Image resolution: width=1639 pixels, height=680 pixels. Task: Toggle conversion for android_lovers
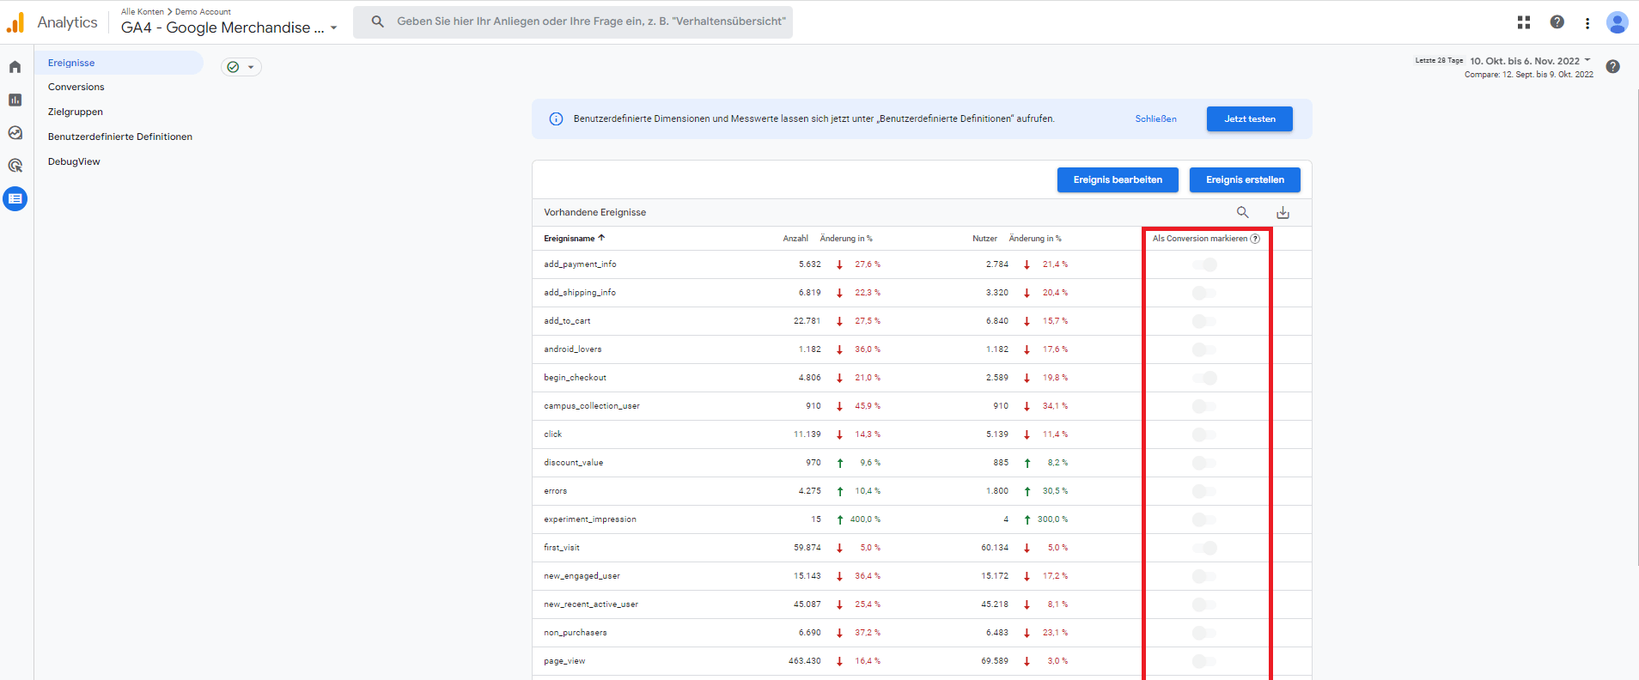pos(1204,349)
